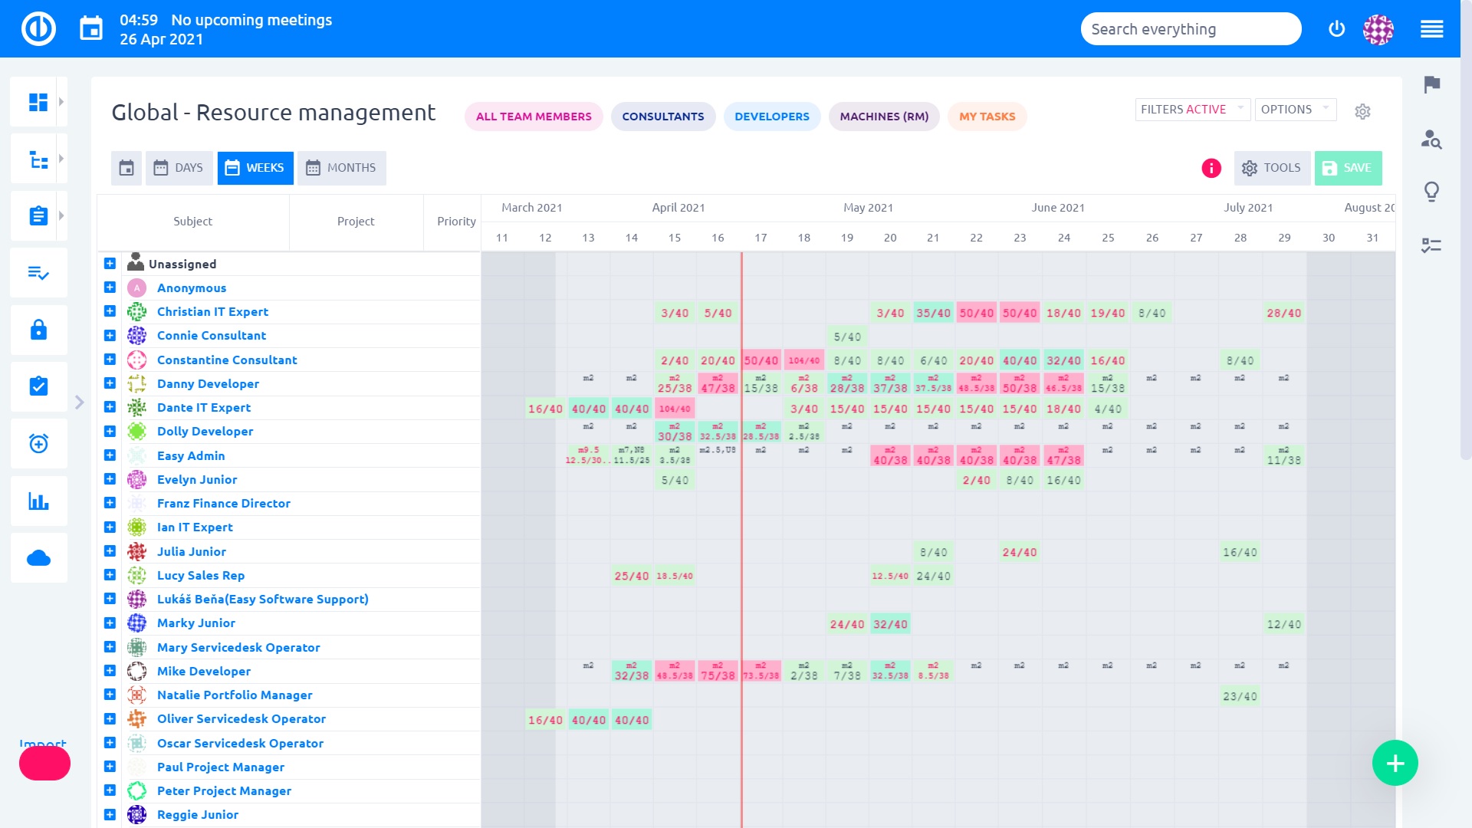Toggle the WEEKS view button
Screen dimensions: 1472x828
point(255,168)
